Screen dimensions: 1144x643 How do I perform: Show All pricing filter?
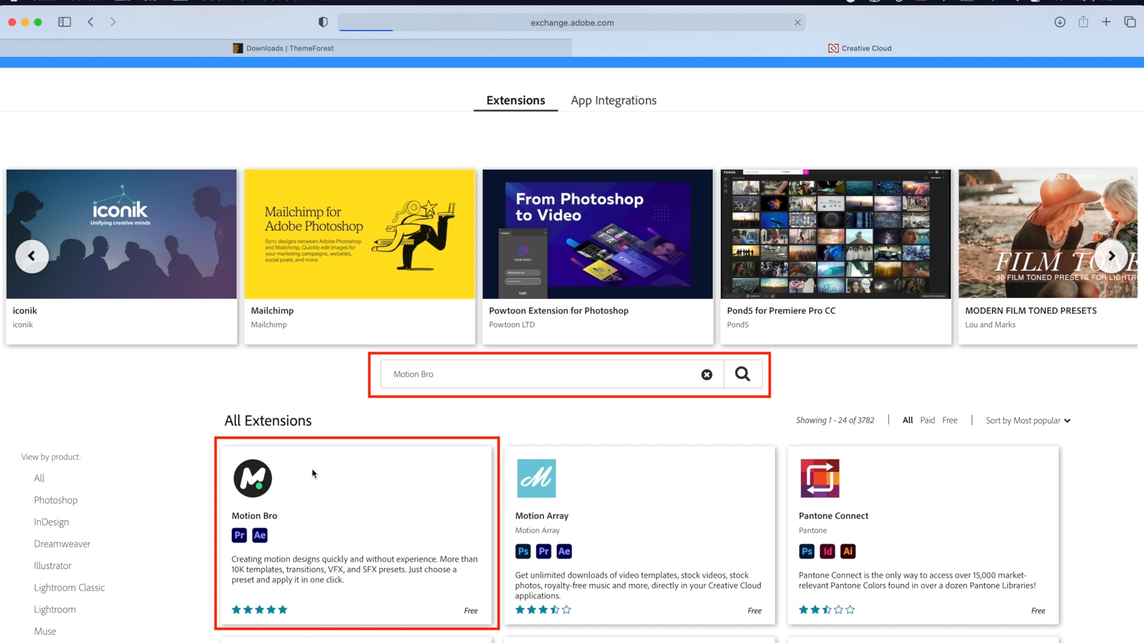tap(907, 420)
